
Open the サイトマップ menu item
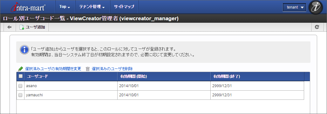click(124, 7)
